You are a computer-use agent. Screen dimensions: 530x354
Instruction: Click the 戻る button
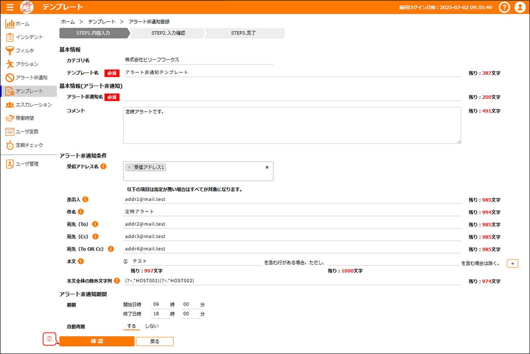(x=155, y=341)
